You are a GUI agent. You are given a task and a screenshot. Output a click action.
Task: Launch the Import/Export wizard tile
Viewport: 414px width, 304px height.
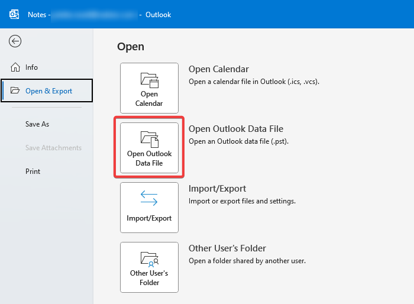[x=149, y=208]
